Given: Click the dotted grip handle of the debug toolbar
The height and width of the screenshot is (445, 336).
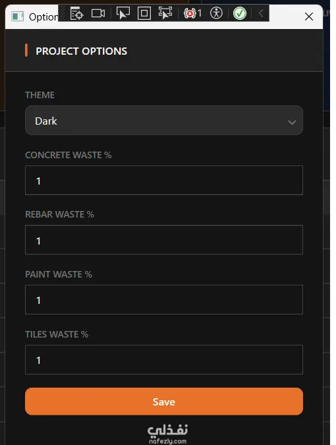Looking at the screenshot, I should (63, 13).
